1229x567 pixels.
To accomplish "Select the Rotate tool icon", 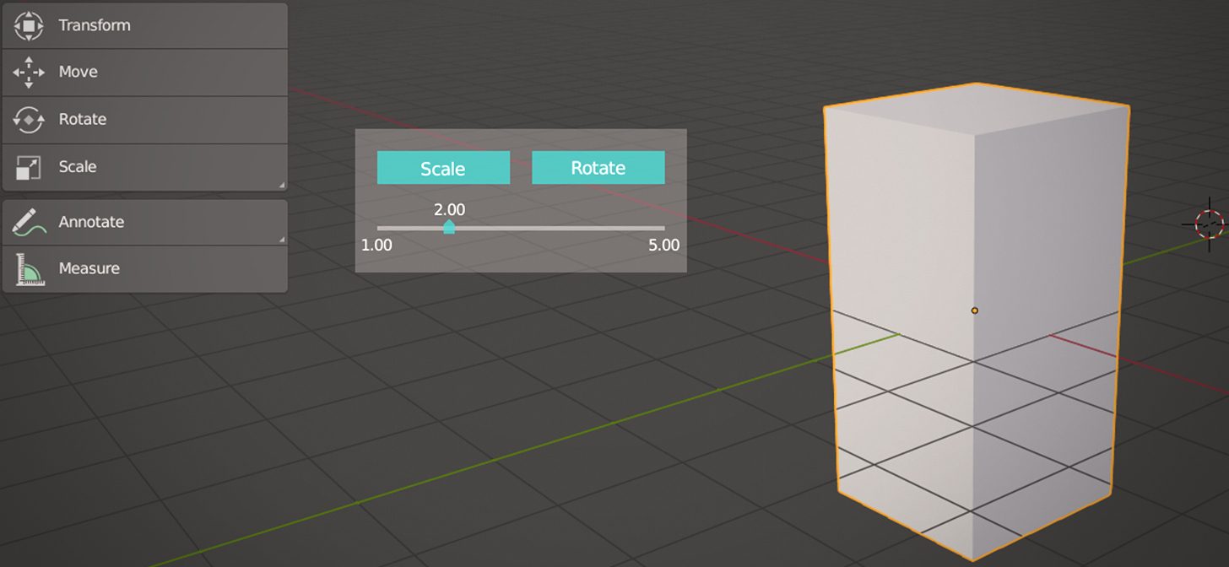I will point(28,119).
